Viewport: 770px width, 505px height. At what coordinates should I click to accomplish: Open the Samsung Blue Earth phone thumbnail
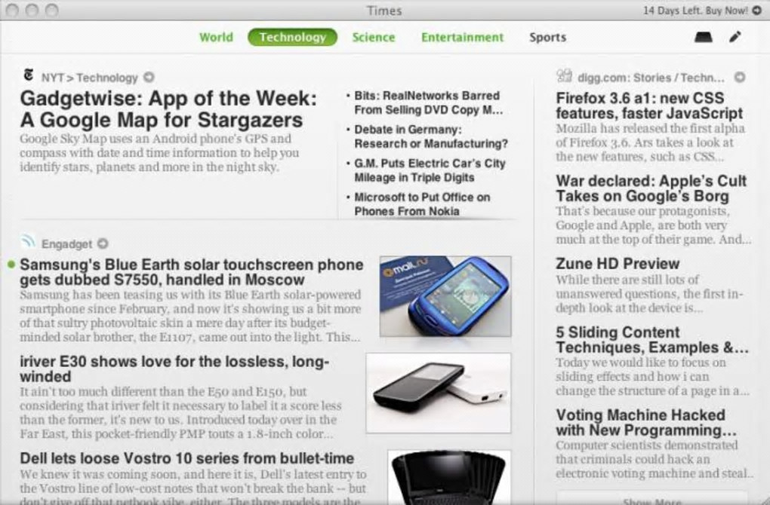coord(445,296)
